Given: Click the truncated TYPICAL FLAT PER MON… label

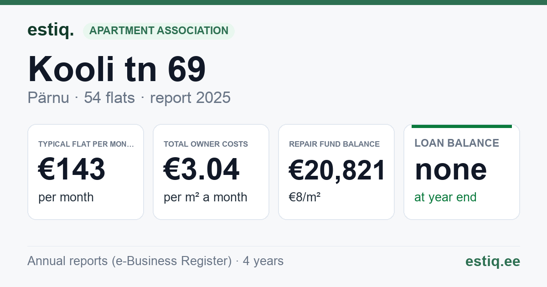Looking at the screenshot, I should pyautogui.click(x=86, y=144).
